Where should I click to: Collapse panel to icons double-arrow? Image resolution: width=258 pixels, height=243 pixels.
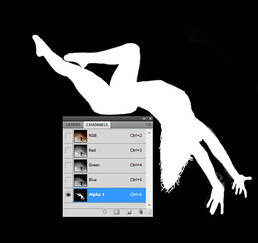click(144, 118)
